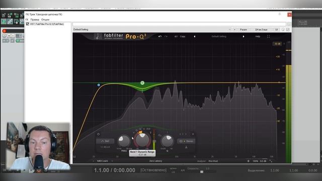This screenshot has height=181, width=322.
Task: Click the 2/4 in 2 out routing button
Action: pos(261,30)
